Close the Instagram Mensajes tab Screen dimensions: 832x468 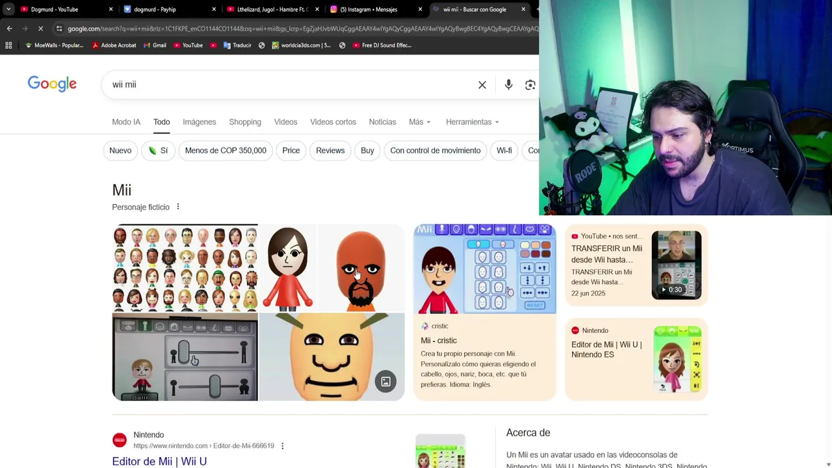click(x=420, y=9)
